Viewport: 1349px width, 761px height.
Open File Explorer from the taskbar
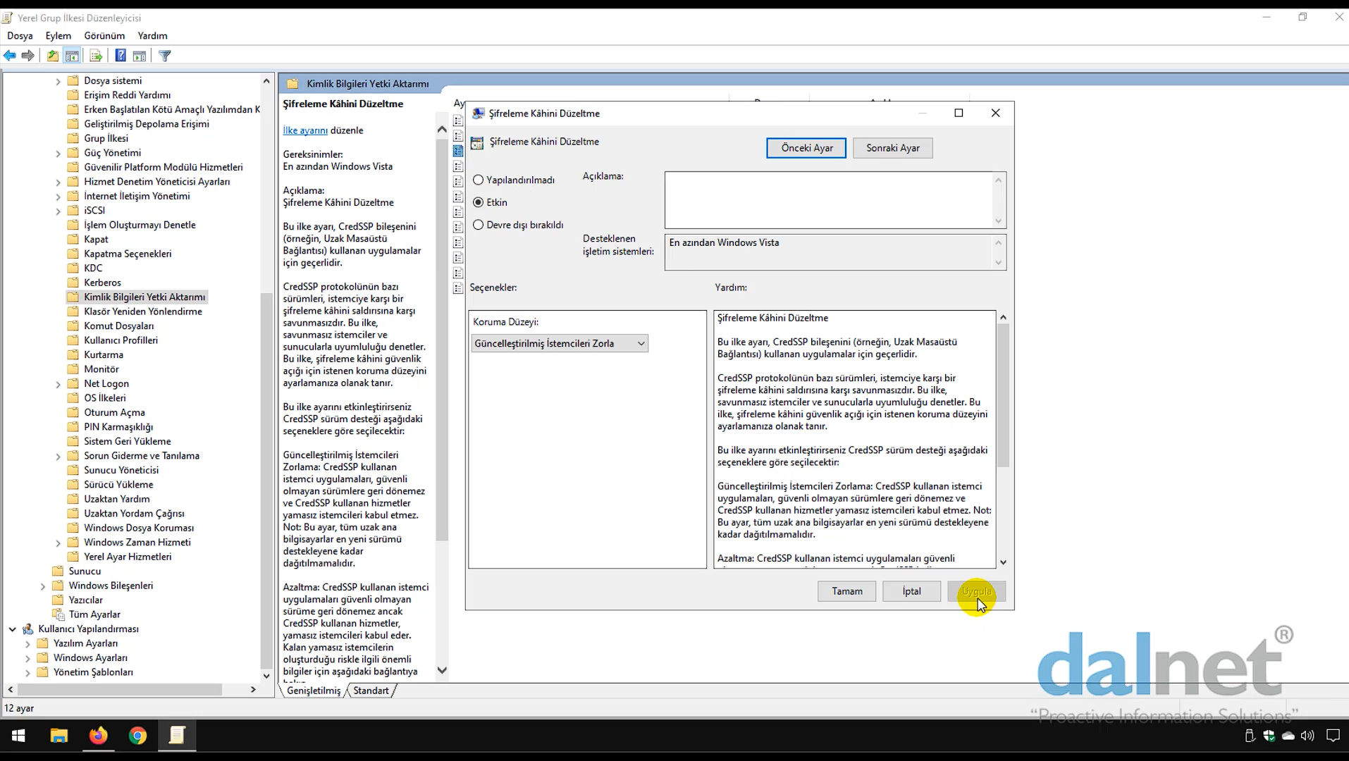(x=58, y=736)
